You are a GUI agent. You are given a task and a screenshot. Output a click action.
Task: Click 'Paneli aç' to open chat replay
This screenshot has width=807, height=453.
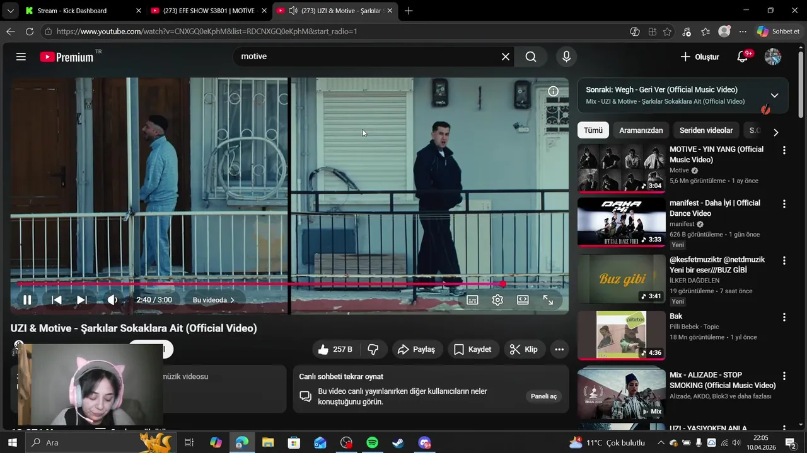[543, 396]
